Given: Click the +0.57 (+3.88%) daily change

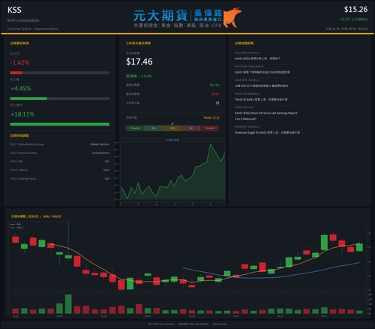Looking at the screenshot, I should coord(354,20).
